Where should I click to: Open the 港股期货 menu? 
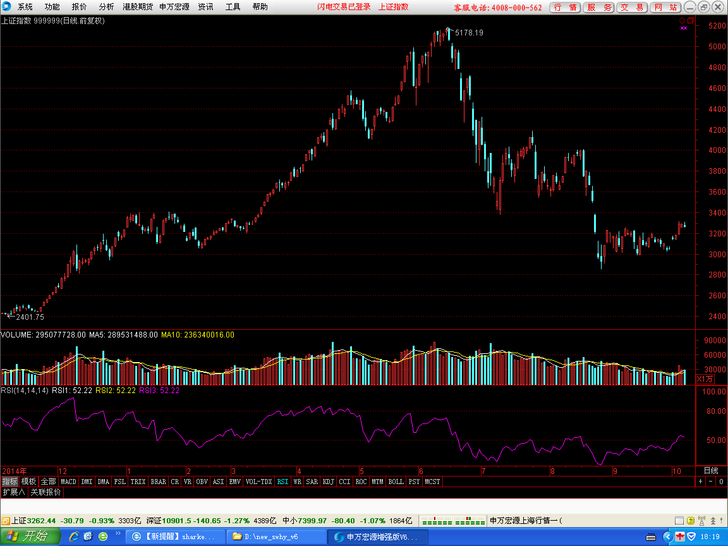coord(138,6)
